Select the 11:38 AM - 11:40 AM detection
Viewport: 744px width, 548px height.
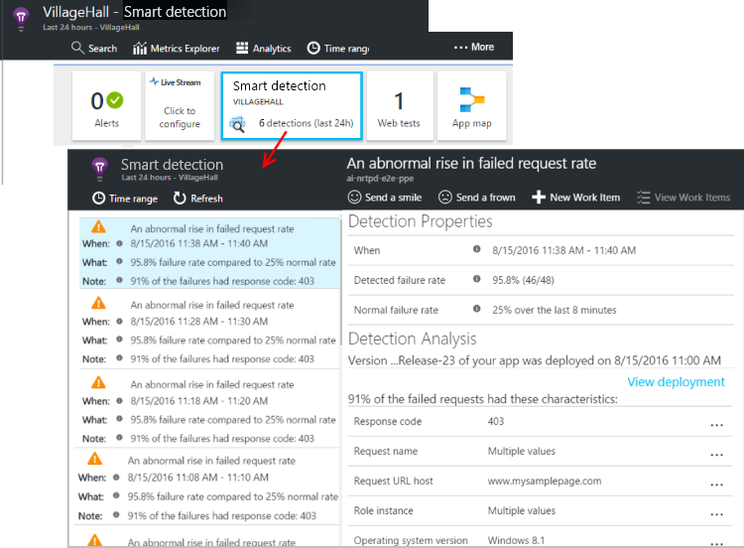[209, 253]
